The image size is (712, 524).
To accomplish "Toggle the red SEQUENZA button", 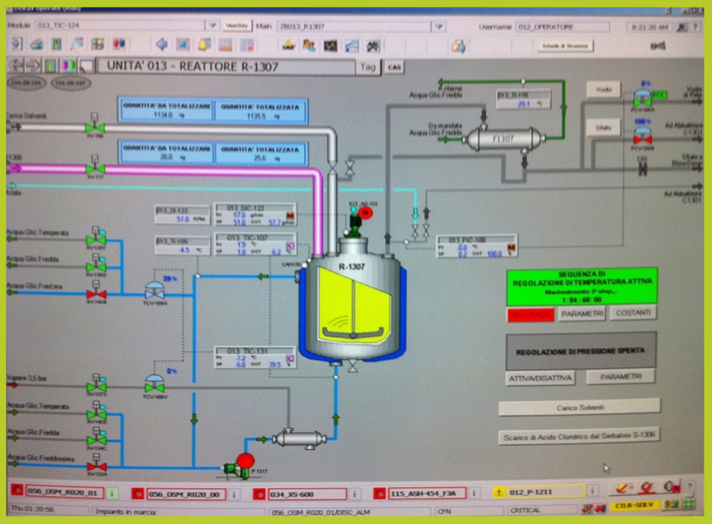I will 530,314.
